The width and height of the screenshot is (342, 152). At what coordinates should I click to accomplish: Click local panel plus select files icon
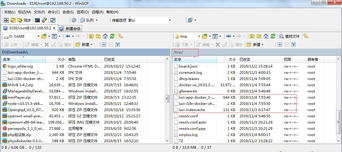[104, 44]
